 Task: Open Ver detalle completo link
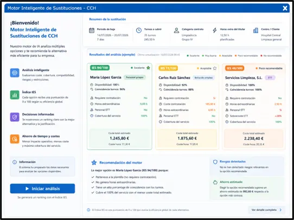point(267,210)
